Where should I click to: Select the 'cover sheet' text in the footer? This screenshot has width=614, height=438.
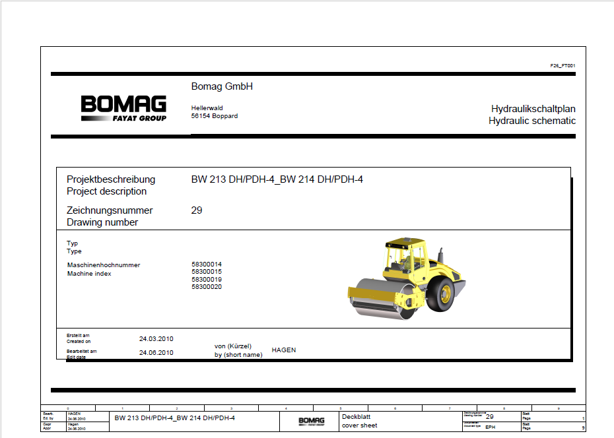359,425
